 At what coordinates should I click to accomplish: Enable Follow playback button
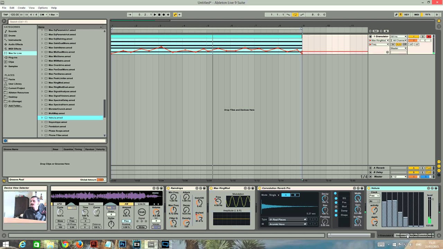tap(129, 15)
